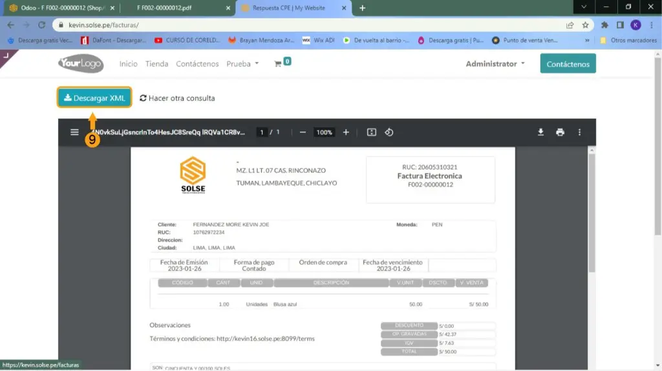Open PDF viewer more actions menu

click(x=579, y=132)
